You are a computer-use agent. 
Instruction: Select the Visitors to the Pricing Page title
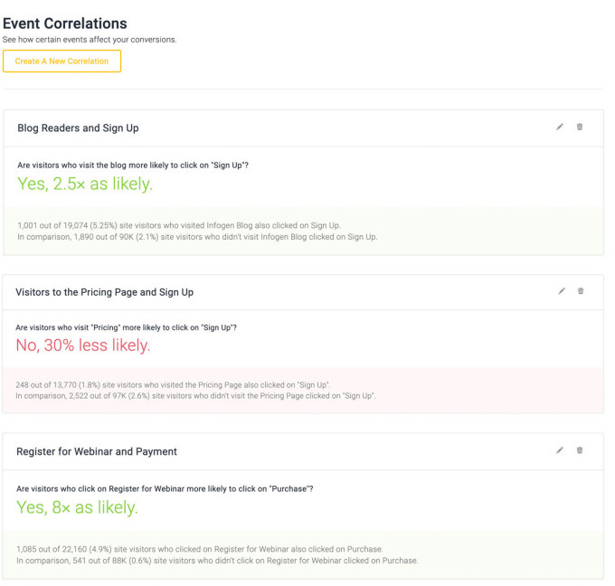[105, 292]
